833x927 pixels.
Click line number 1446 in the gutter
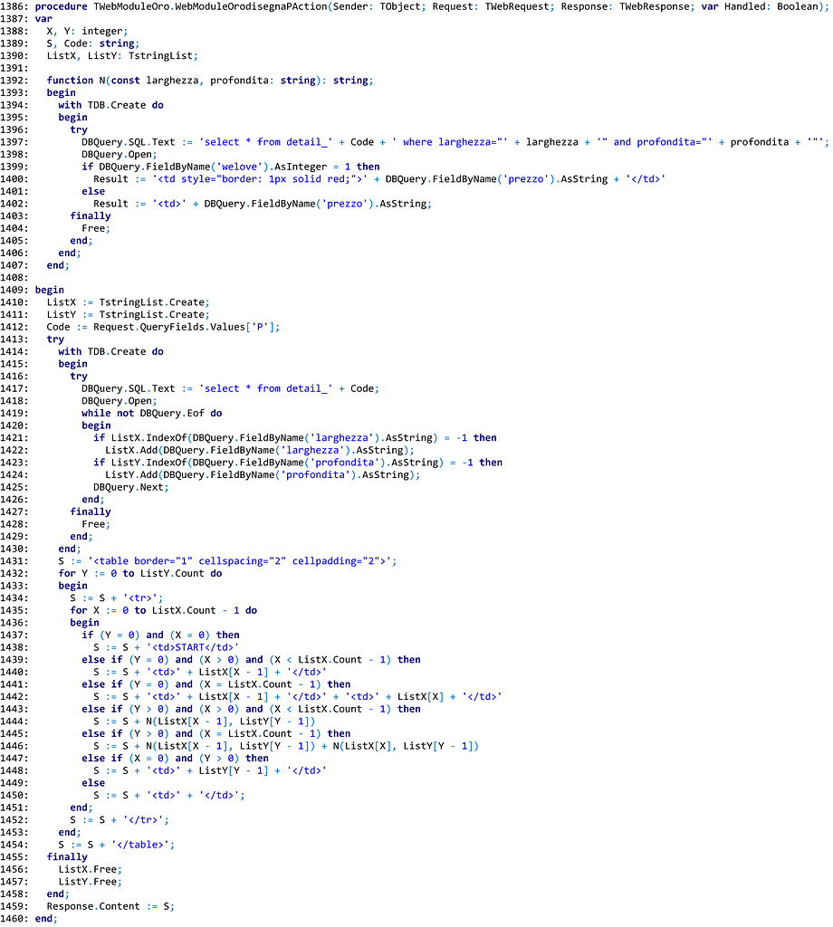point(14,746)
